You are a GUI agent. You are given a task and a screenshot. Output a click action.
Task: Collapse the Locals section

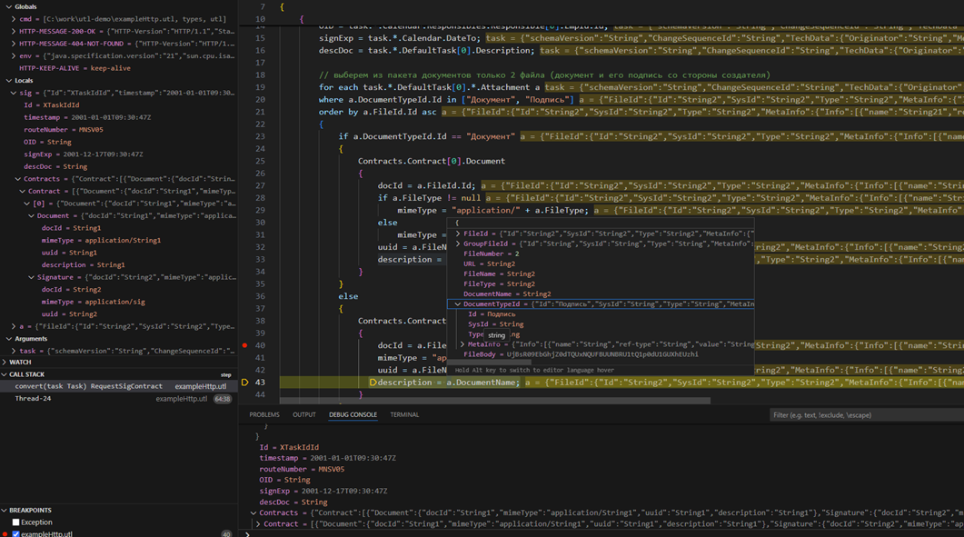point(8,81)
